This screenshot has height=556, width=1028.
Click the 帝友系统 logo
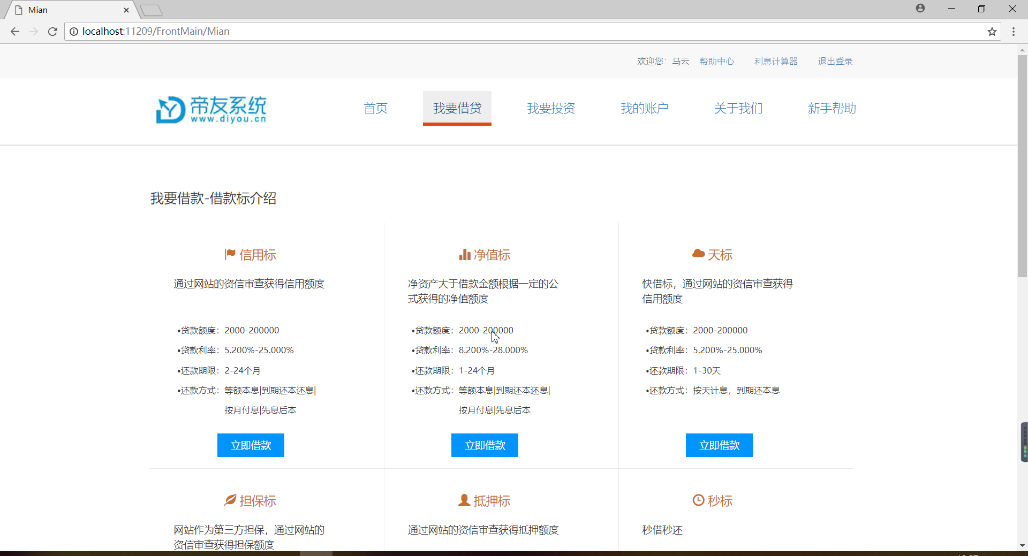pos(210,110)
